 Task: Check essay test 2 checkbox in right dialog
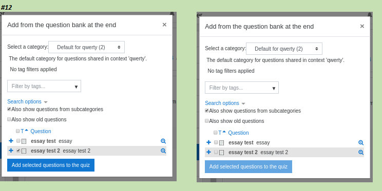(x=216, y=152)
